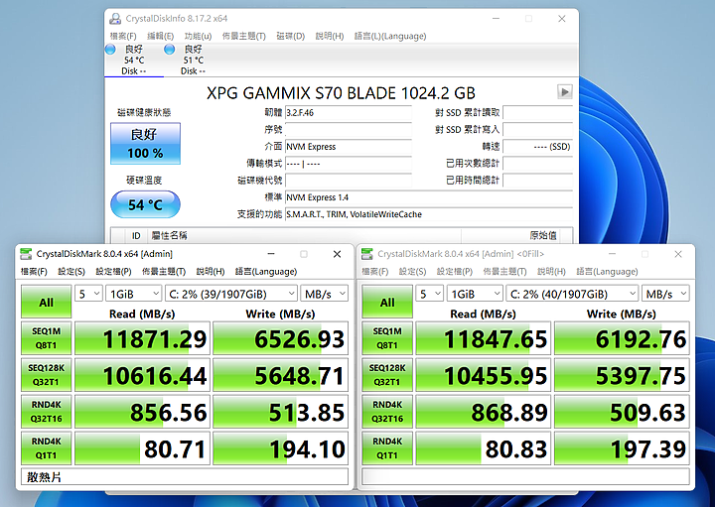Click XPG GAMMIX S70 BLADE 1024.2 GB title
This screenshot has width=715, height=507.
point(341,93)
